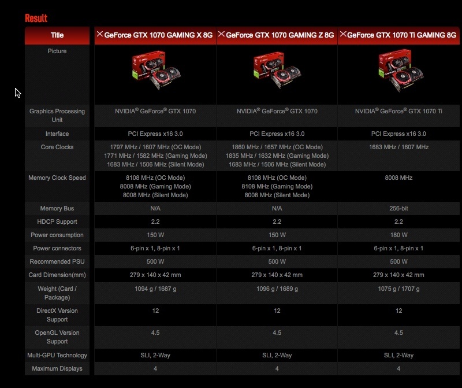Click the 8008 MHz memory clock for 1070 Ti
462x388 pixels.
tap(398, 178)
